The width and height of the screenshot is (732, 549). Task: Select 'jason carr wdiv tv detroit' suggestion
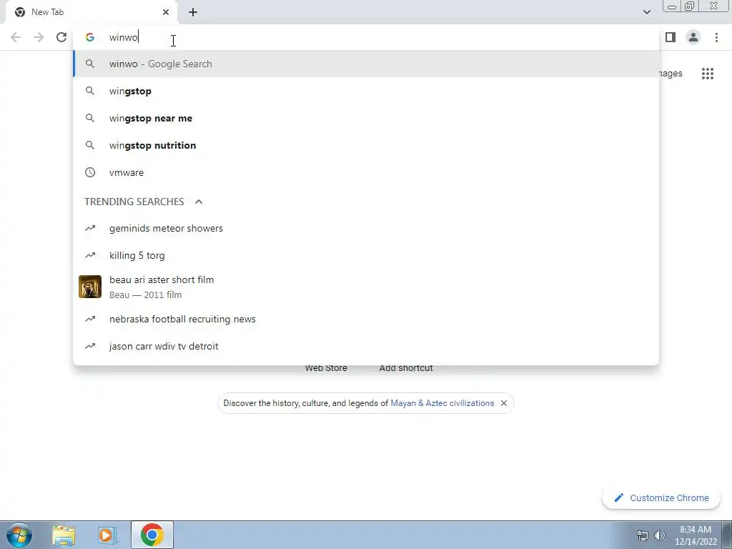pos(366,346)
